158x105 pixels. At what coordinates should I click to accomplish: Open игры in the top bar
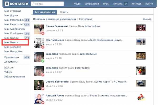pyautogui.click(x=106, y=4)
